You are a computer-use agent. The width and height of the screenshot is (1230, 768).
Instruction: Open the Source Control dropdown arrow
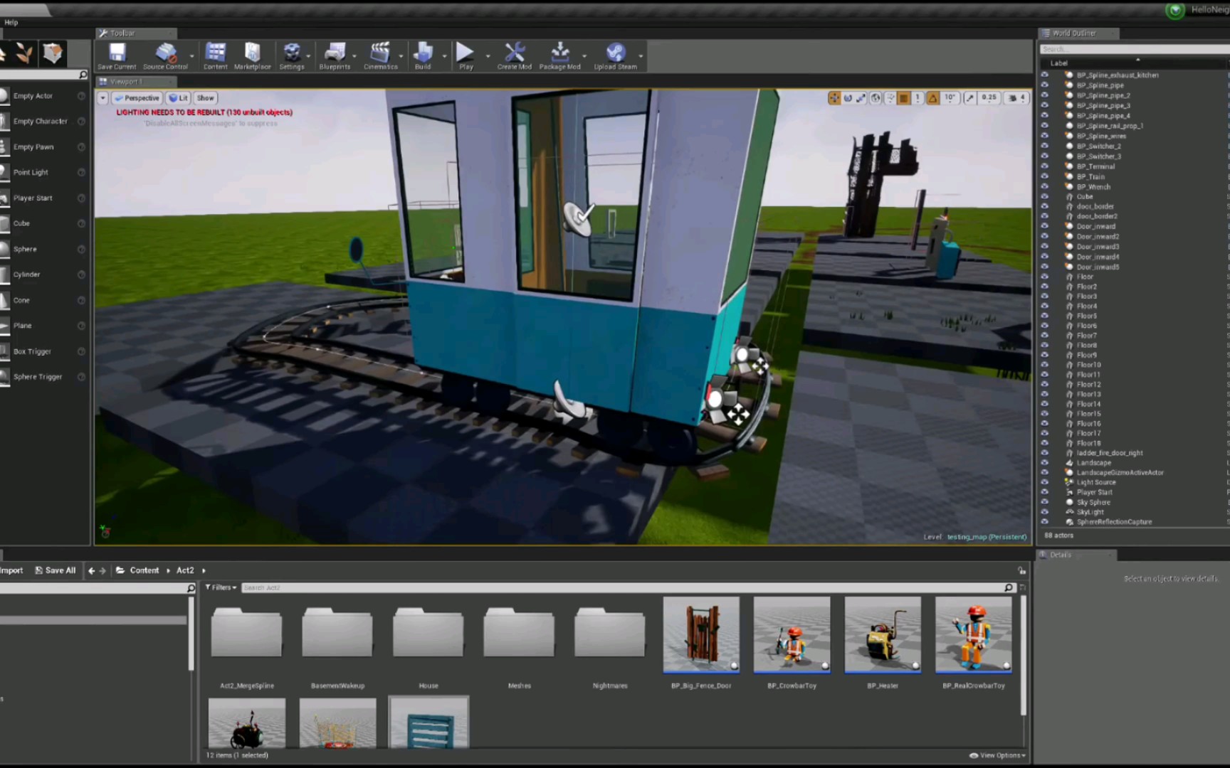(x=191, y=55)
